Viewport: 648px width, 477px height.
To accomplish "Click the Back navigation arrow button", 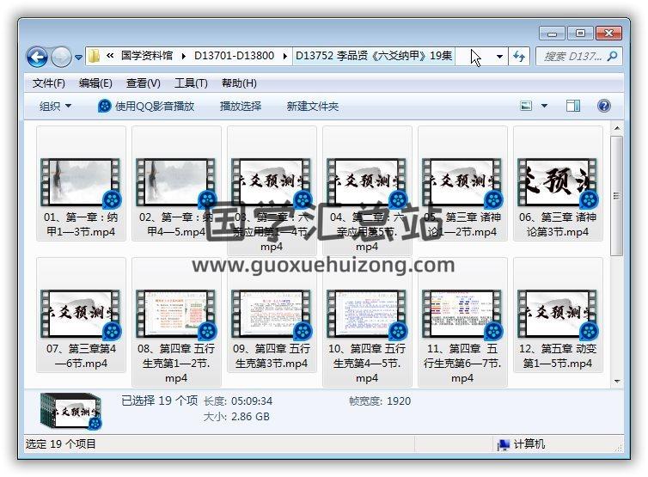I will [x=37, y=58].
